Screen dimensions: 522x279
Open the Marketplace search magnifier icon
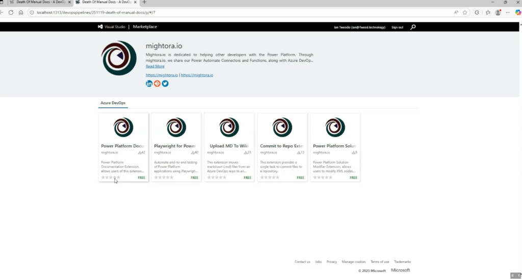[x=413, y=27]
